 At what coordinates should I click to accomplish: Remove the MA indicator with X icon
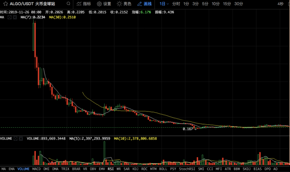[x=15, y=17]
